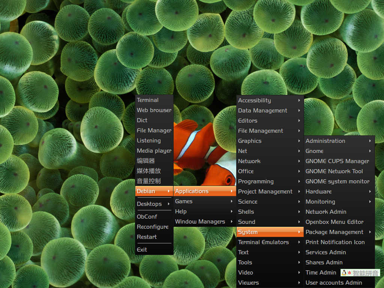
Task: Open the Graphics submenu
Action: tap(270, 141)
